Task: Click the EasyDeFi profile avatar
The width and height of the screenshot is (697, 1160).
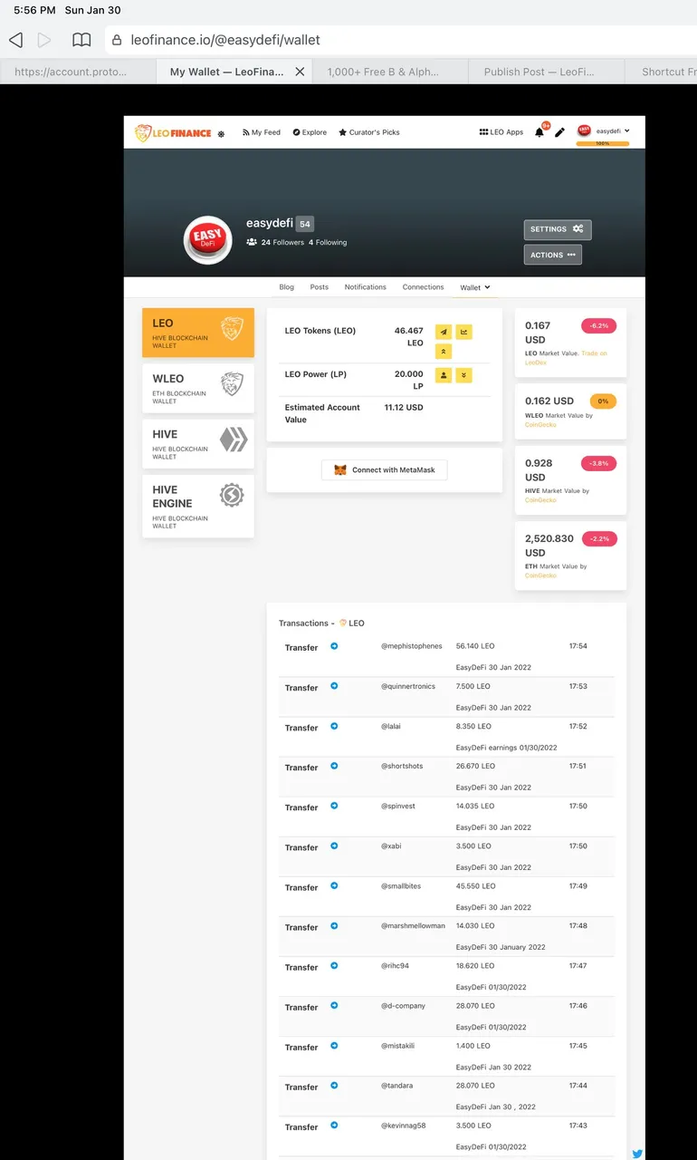Action: point(209,240)
